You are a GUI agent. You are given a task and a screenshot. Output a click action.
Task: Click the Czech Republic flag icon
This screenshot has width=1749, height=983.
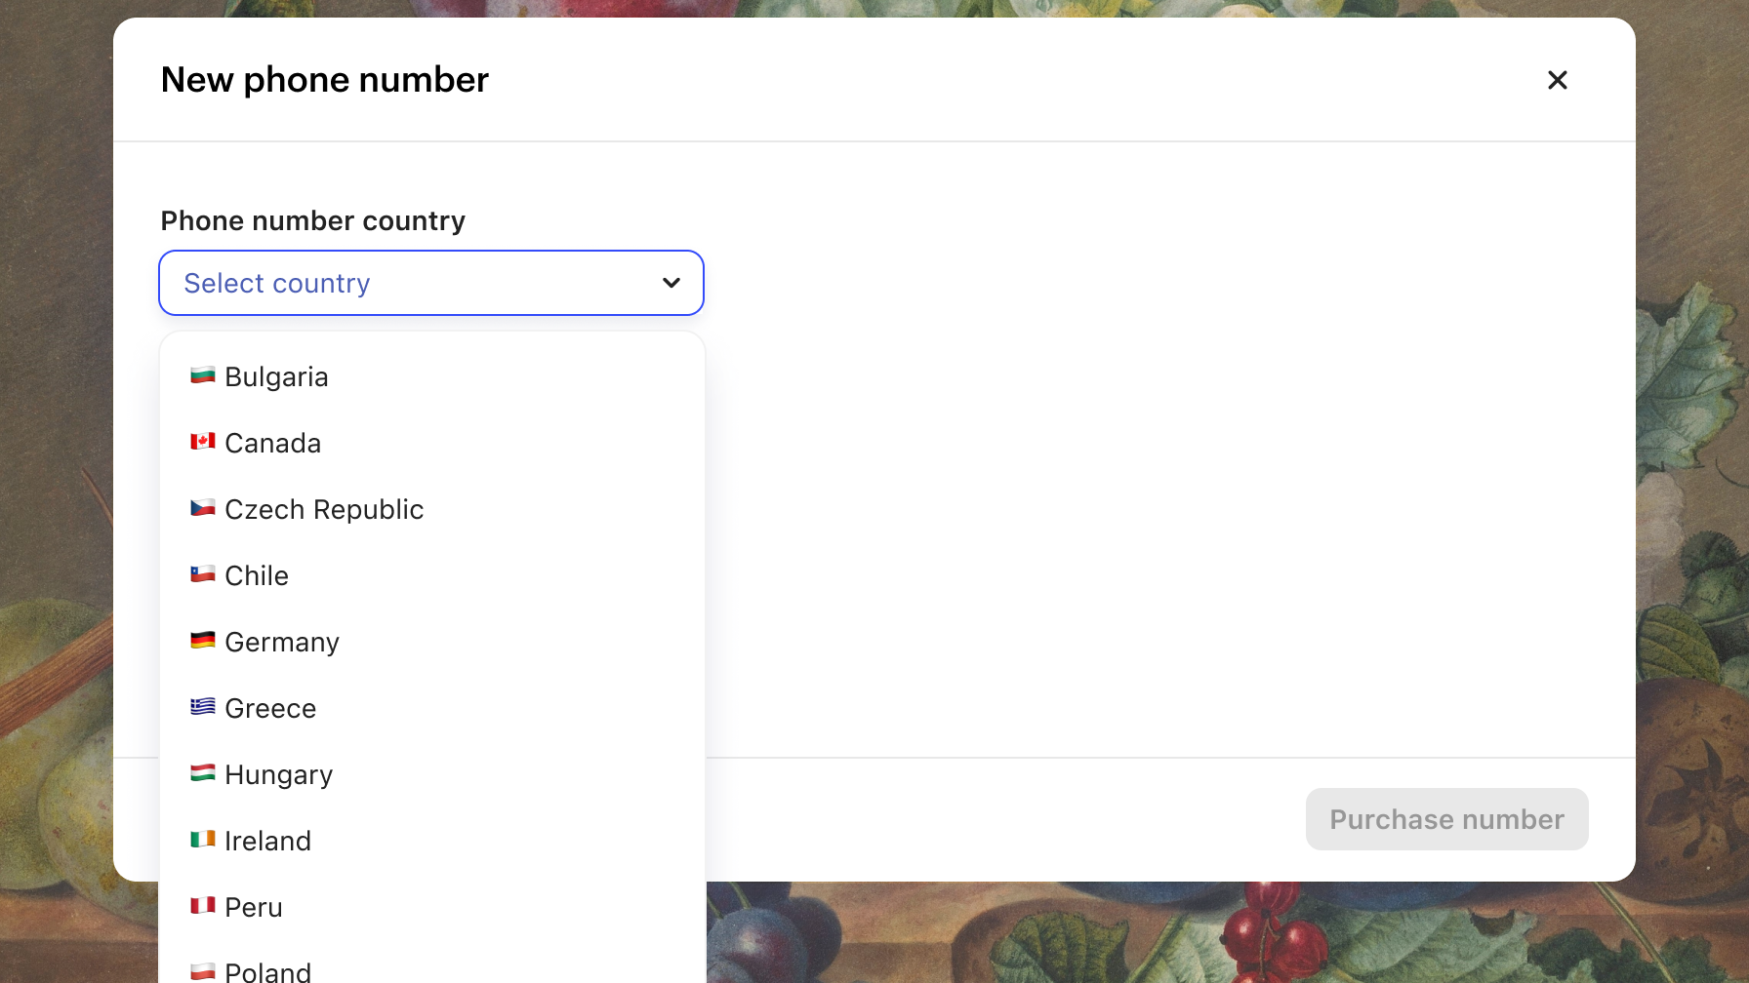pos(202,508)
